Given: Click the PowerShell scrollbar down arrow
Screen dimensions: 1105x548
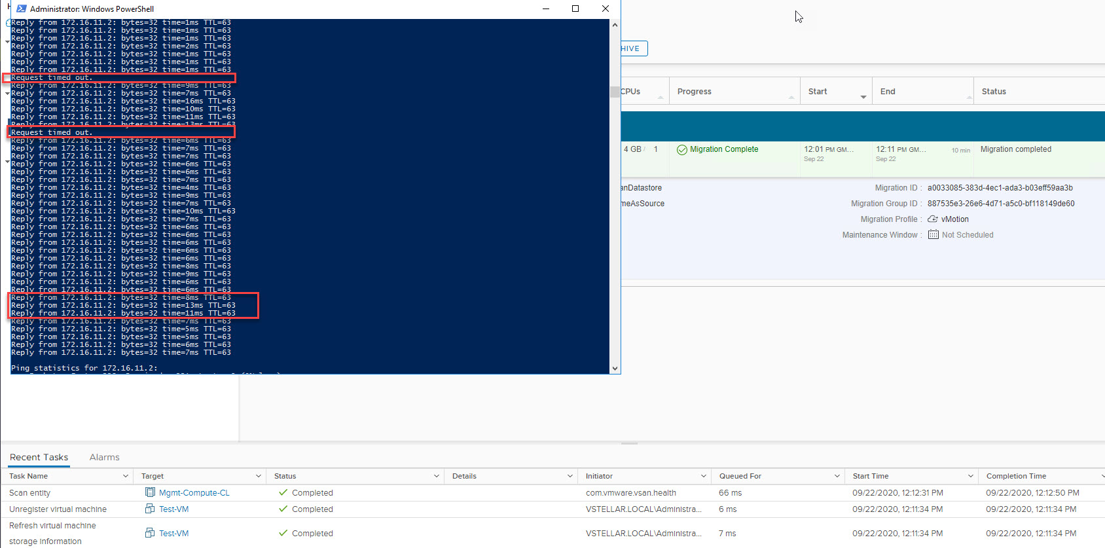Looking at the screenshot, I should coord(615,369).
